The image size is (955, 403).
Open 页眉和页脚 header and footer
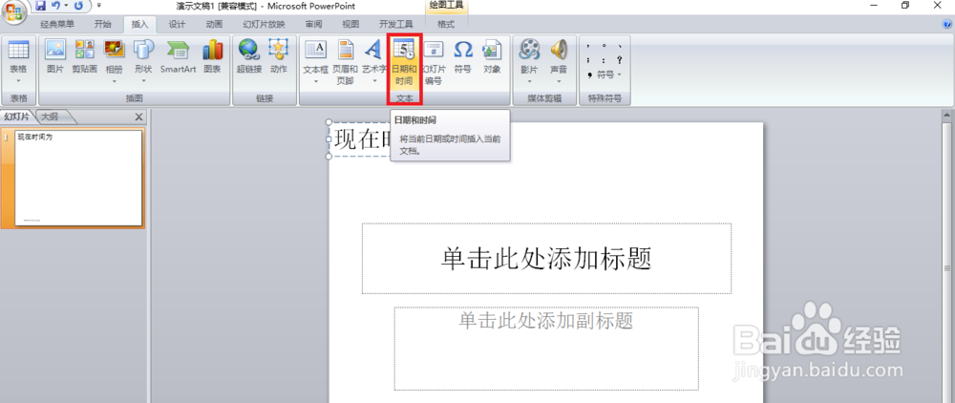click(x=346, y=62)
